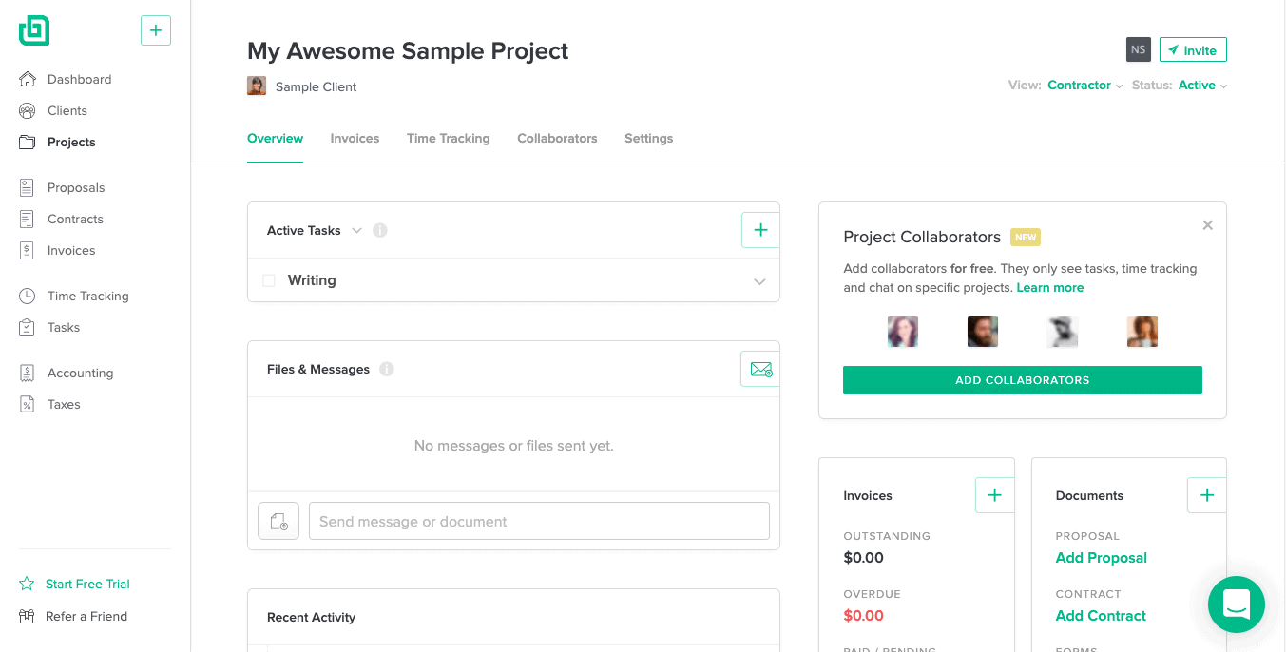Viewport: 1286px width, 652px height.
Task: Dismiss the Project Collaborators card
Action: (x=1207, y=225)
